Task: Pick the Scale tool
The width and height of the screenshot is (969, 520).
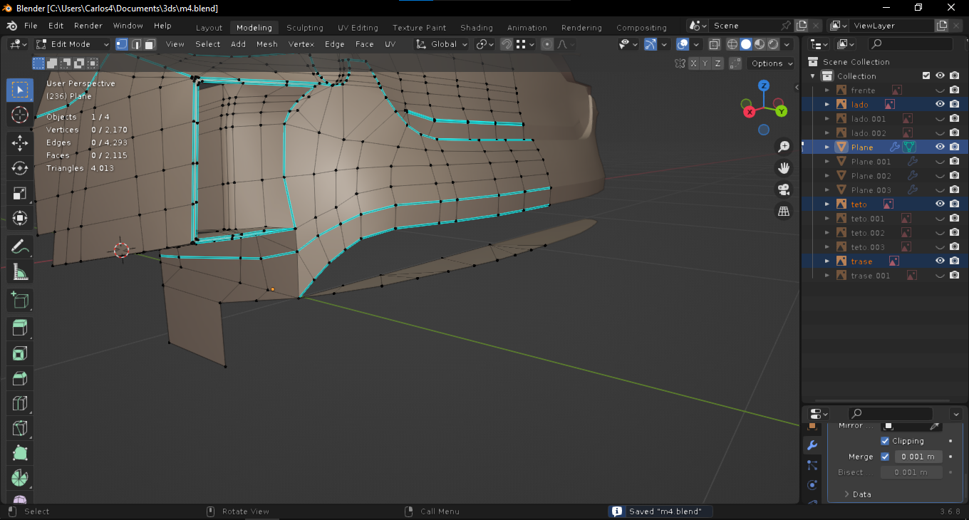Action: [x=20, y=194]
